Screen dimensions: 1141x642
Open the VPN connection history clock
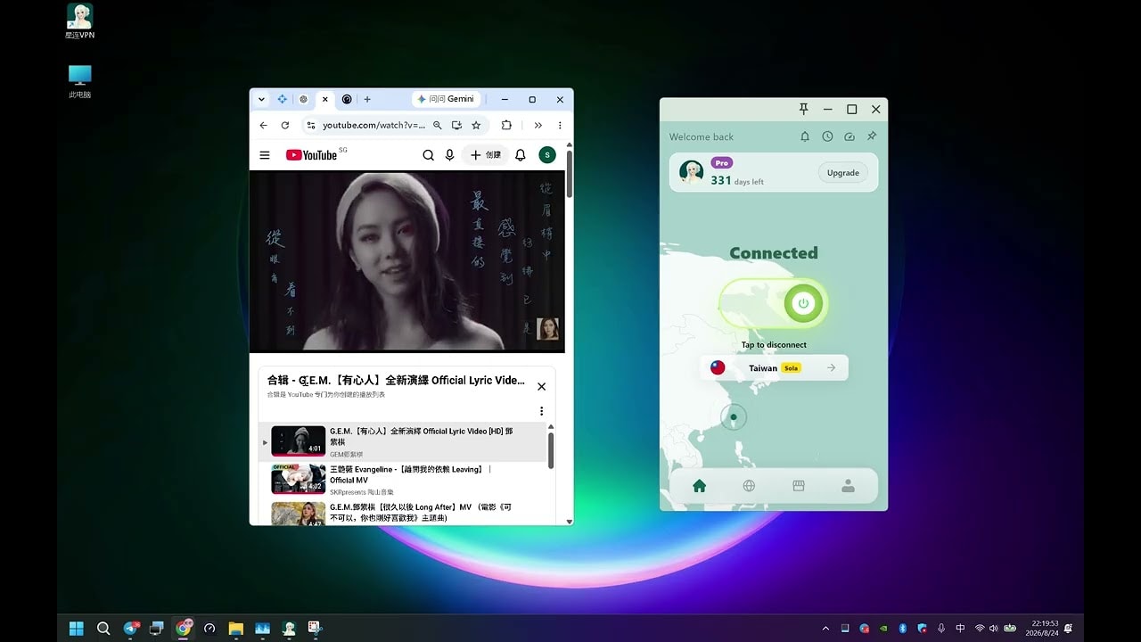click(827, 136)
